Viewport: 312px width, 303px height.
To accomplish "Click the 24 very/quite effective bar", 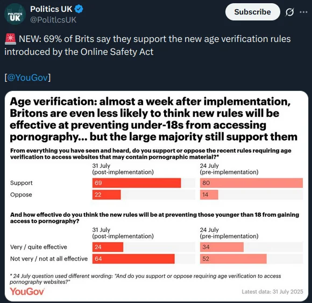I will tap(108, 247).
